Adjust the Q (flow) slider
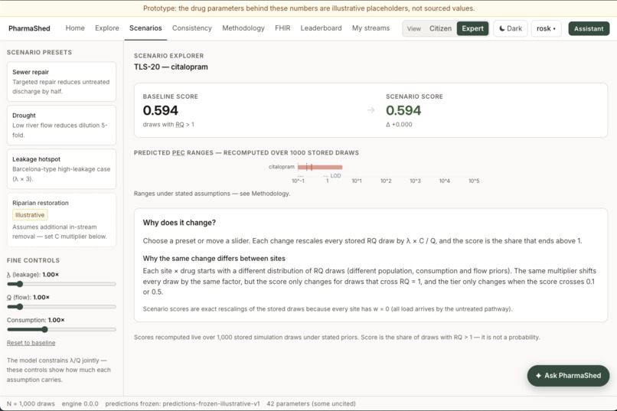 click(x=61, y=307)
